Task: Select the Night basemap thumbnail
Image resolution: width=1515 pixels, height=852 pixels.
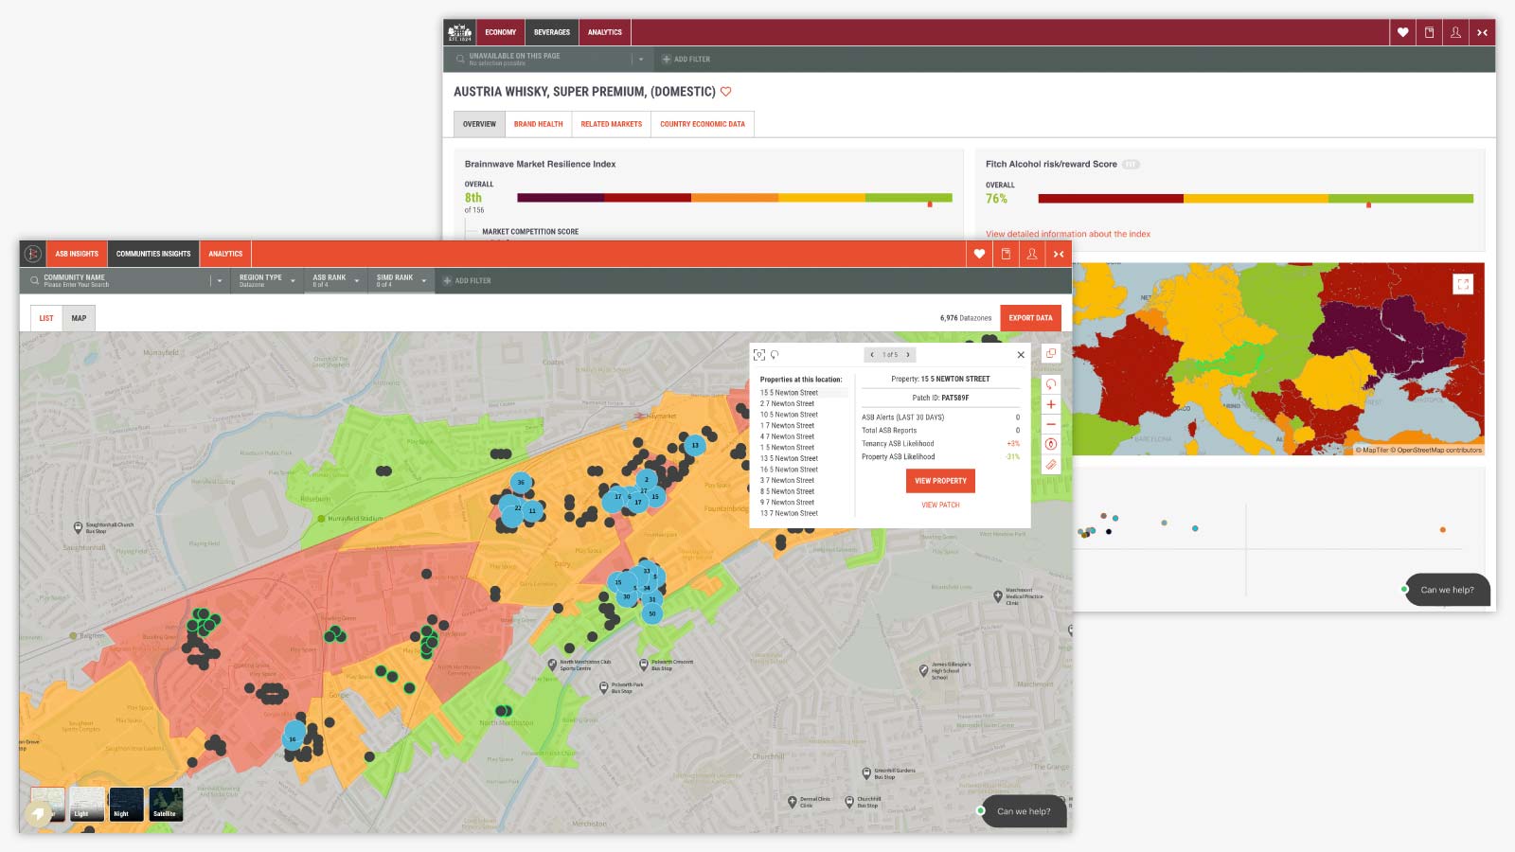Action: tap(126, 804)
